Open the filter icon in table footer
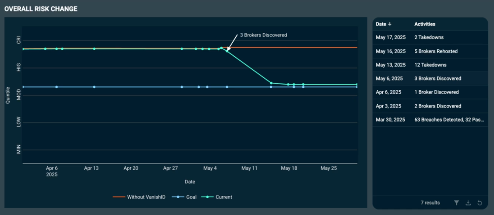 click(456, 203)
